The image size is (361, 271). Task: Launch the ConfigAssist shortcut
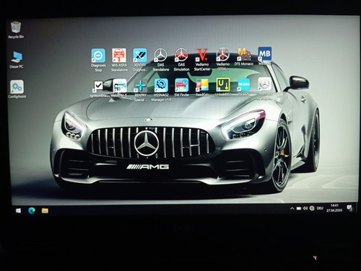(17, 89)
